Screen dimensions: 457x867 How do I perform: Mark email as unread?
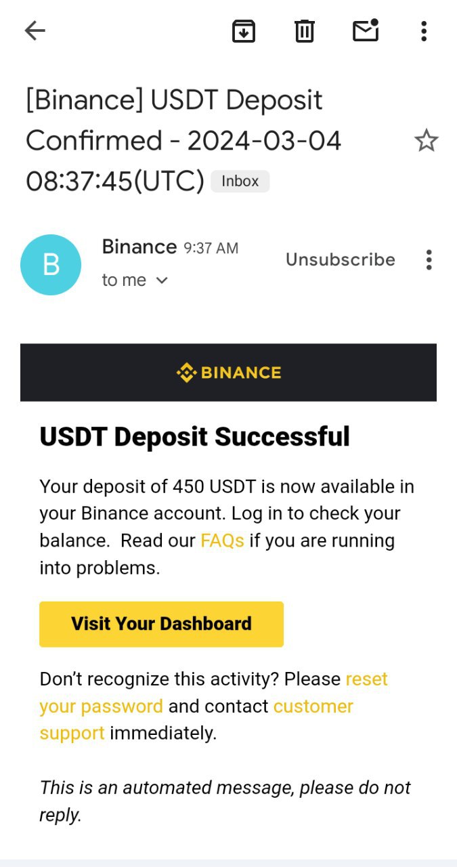coord(366,30)
